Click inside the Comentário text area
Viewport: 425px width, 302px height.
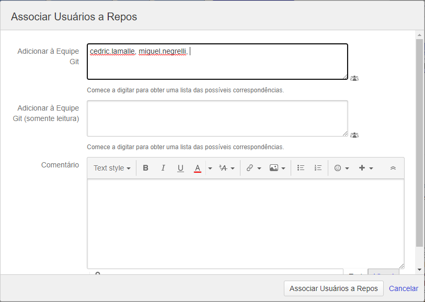tap(245, 223)
